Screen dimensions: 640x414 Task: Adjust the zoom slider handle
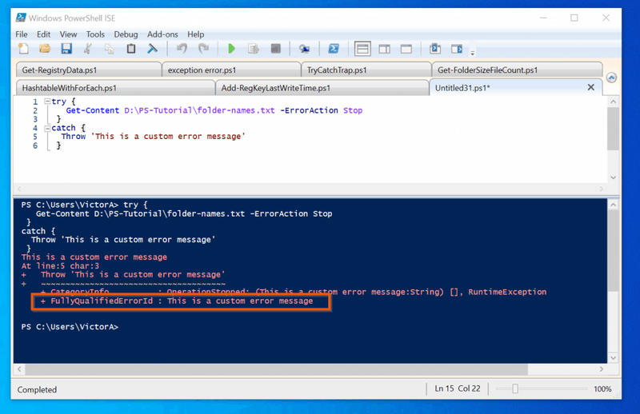515,388
